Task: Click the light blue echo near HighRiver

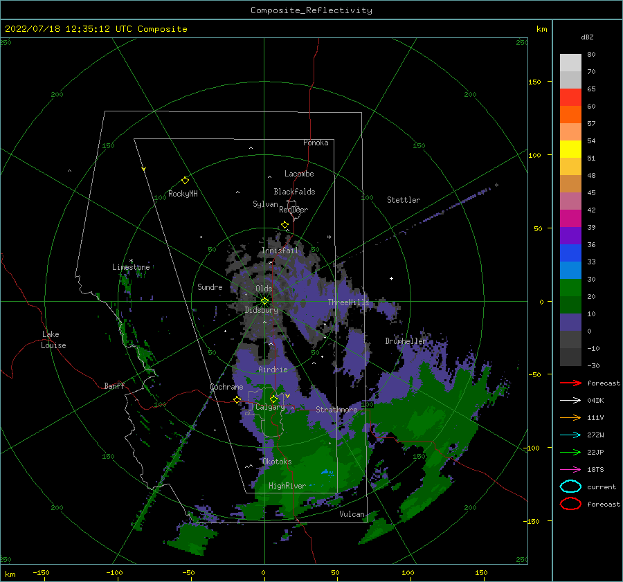Action: pyautogui.click(x=327, y=473)
